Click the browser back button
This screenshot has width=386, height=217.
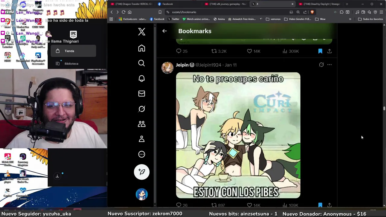coord(111,12)
